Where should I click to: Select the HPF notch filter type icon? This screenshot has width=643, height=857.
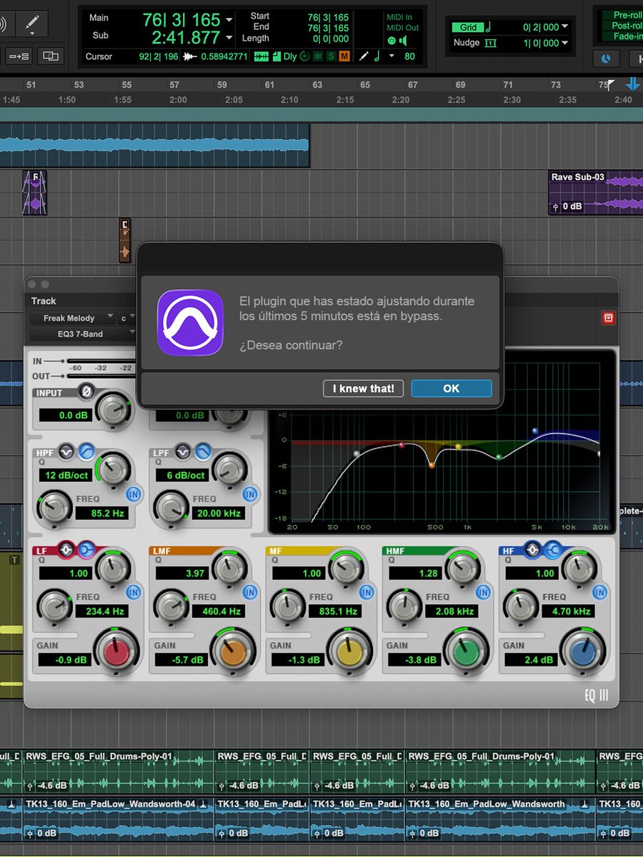pos(66,451)
